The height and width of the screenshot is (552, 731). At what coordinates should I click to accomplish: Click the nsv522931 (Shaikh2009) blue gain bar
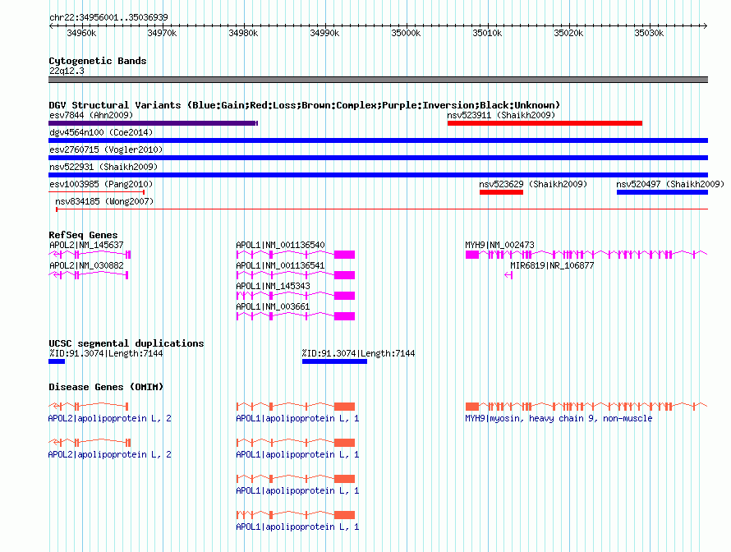(x=378, y=175)
